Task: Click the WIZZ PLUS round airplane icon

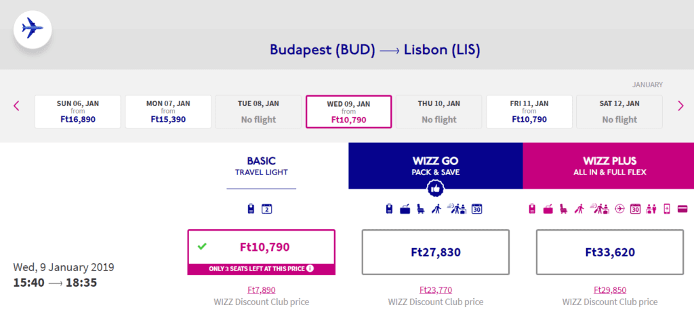Action: (x=619, y=208)
